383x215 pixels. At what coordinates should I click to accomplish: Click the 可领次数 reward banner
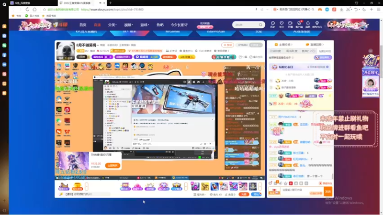point(224,57)
